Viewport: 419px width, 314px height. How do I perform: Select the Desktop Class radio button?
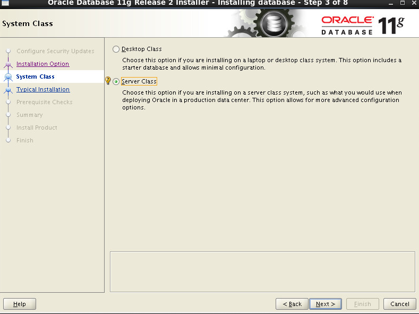pos(116,49)
